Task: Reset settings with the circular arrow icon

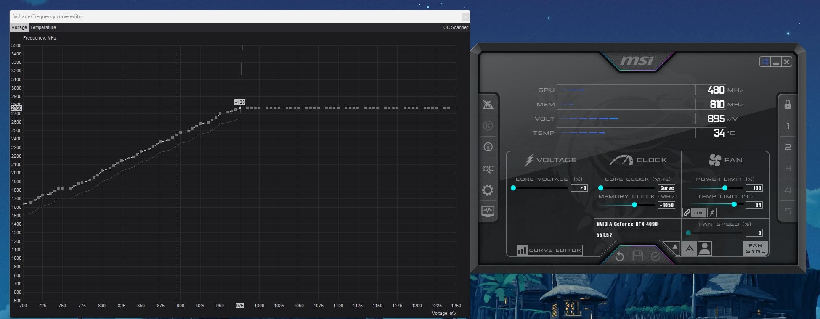Action: tap(619, 256)
